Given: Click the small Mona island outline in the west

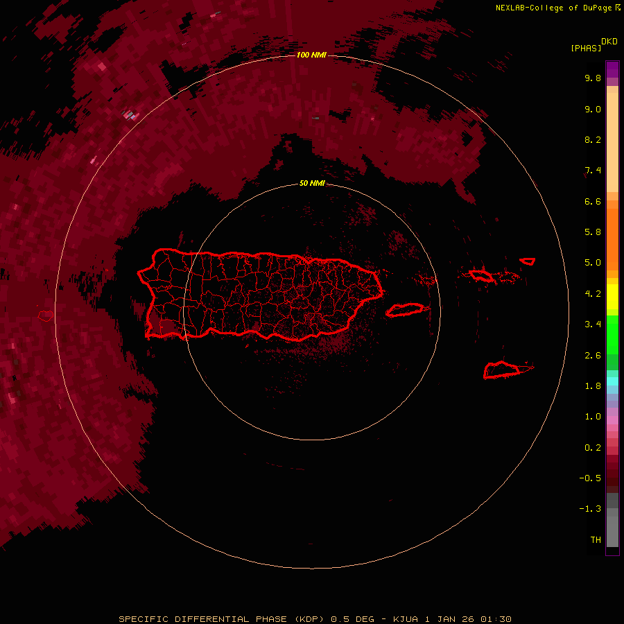Looking at the screenshot, I should [46, 316].
